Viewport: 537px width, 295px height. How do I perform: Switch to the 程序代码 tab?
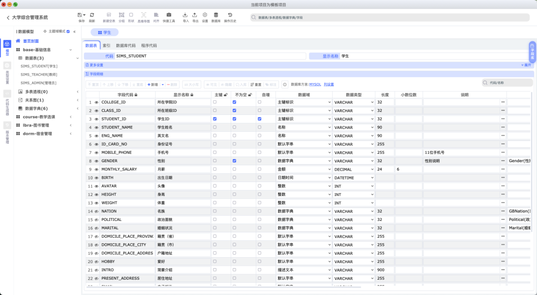(x=149, y=46)
